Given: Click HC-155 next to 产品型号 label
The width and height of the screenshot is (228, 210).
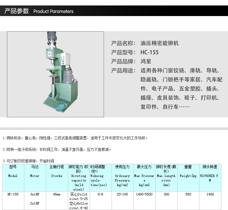Looking at the screenshot, I should pos(149,52).
